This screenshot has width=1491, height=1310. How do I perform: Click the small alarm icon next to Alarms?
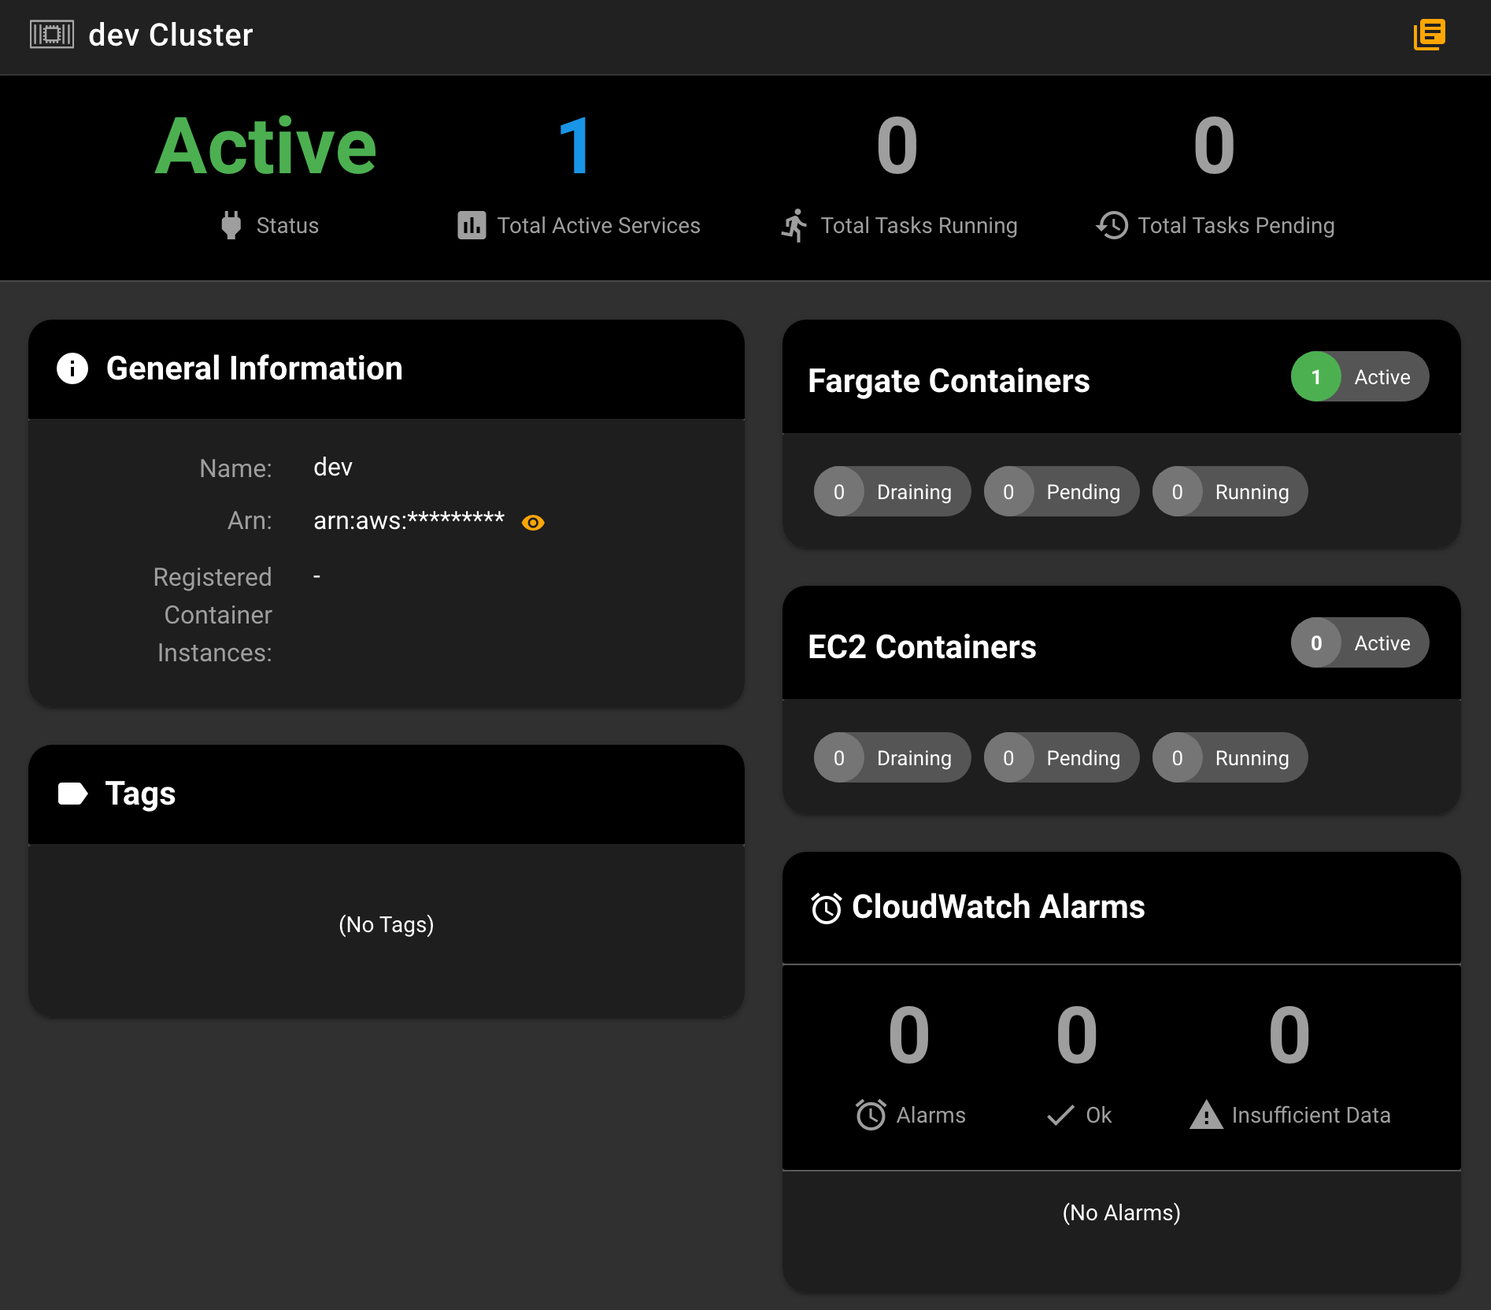point(871,1115)
